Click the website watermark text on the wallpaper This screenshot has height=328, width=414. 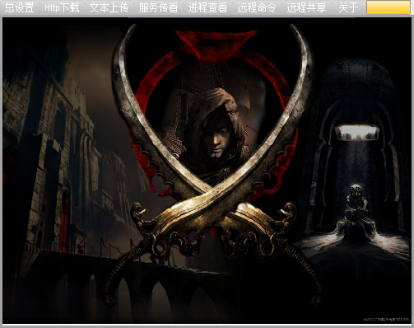click(x=386, y=319)
